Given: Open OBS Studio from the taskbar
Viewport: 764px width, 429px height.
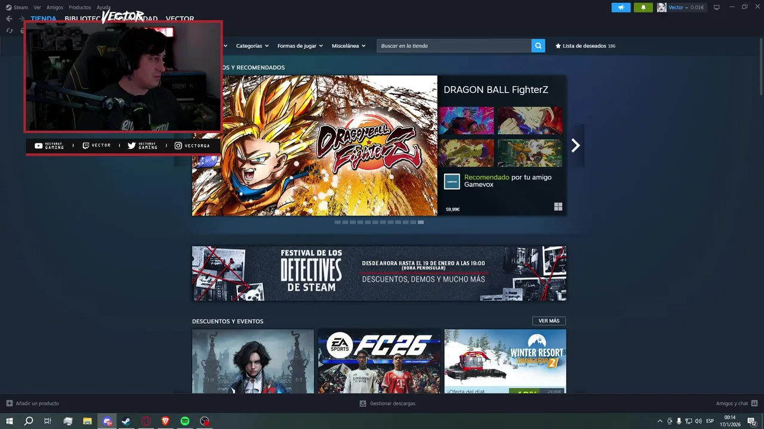Looking at the screenshot, I should pos(205,421).
